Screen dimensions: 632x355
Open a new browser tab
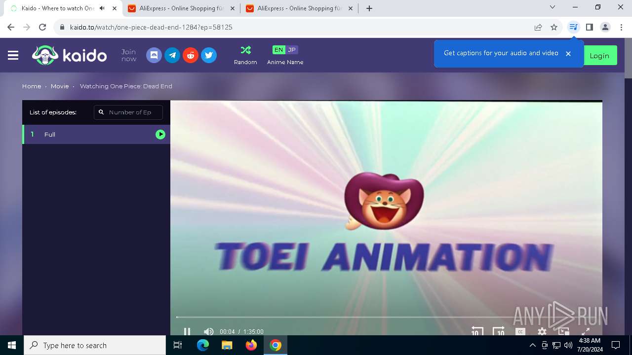coord(369,8)
